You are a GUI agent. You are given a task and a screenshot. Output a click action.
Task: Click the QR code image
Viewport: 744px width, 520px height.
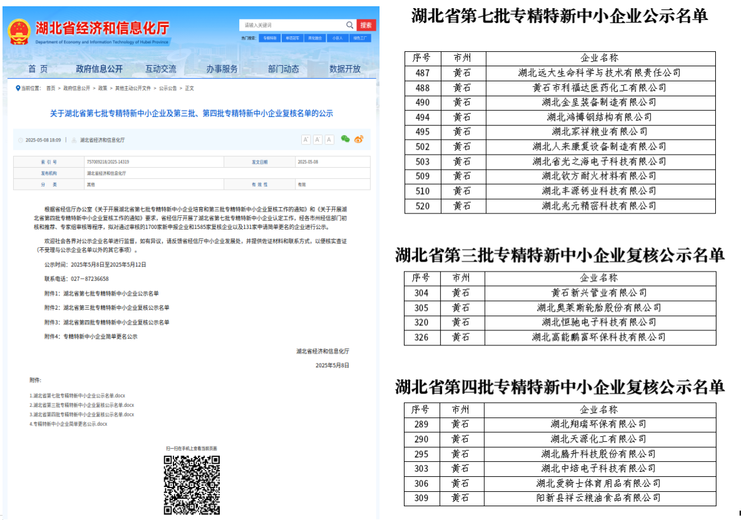pyautogui.click(x=192, y=485)
